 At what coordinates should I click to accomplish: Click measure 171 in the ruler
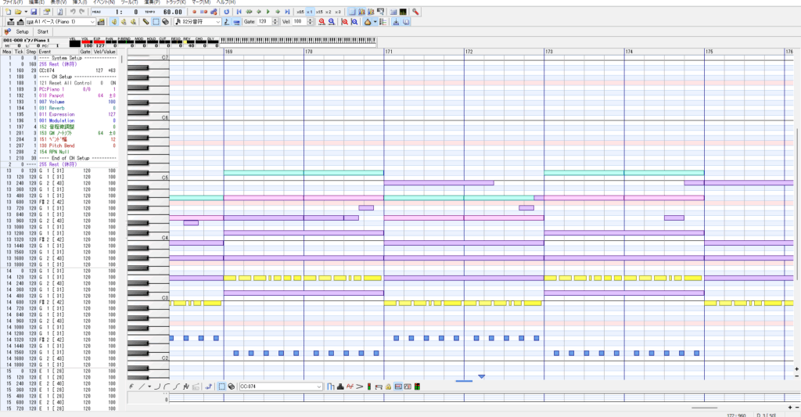390,52
